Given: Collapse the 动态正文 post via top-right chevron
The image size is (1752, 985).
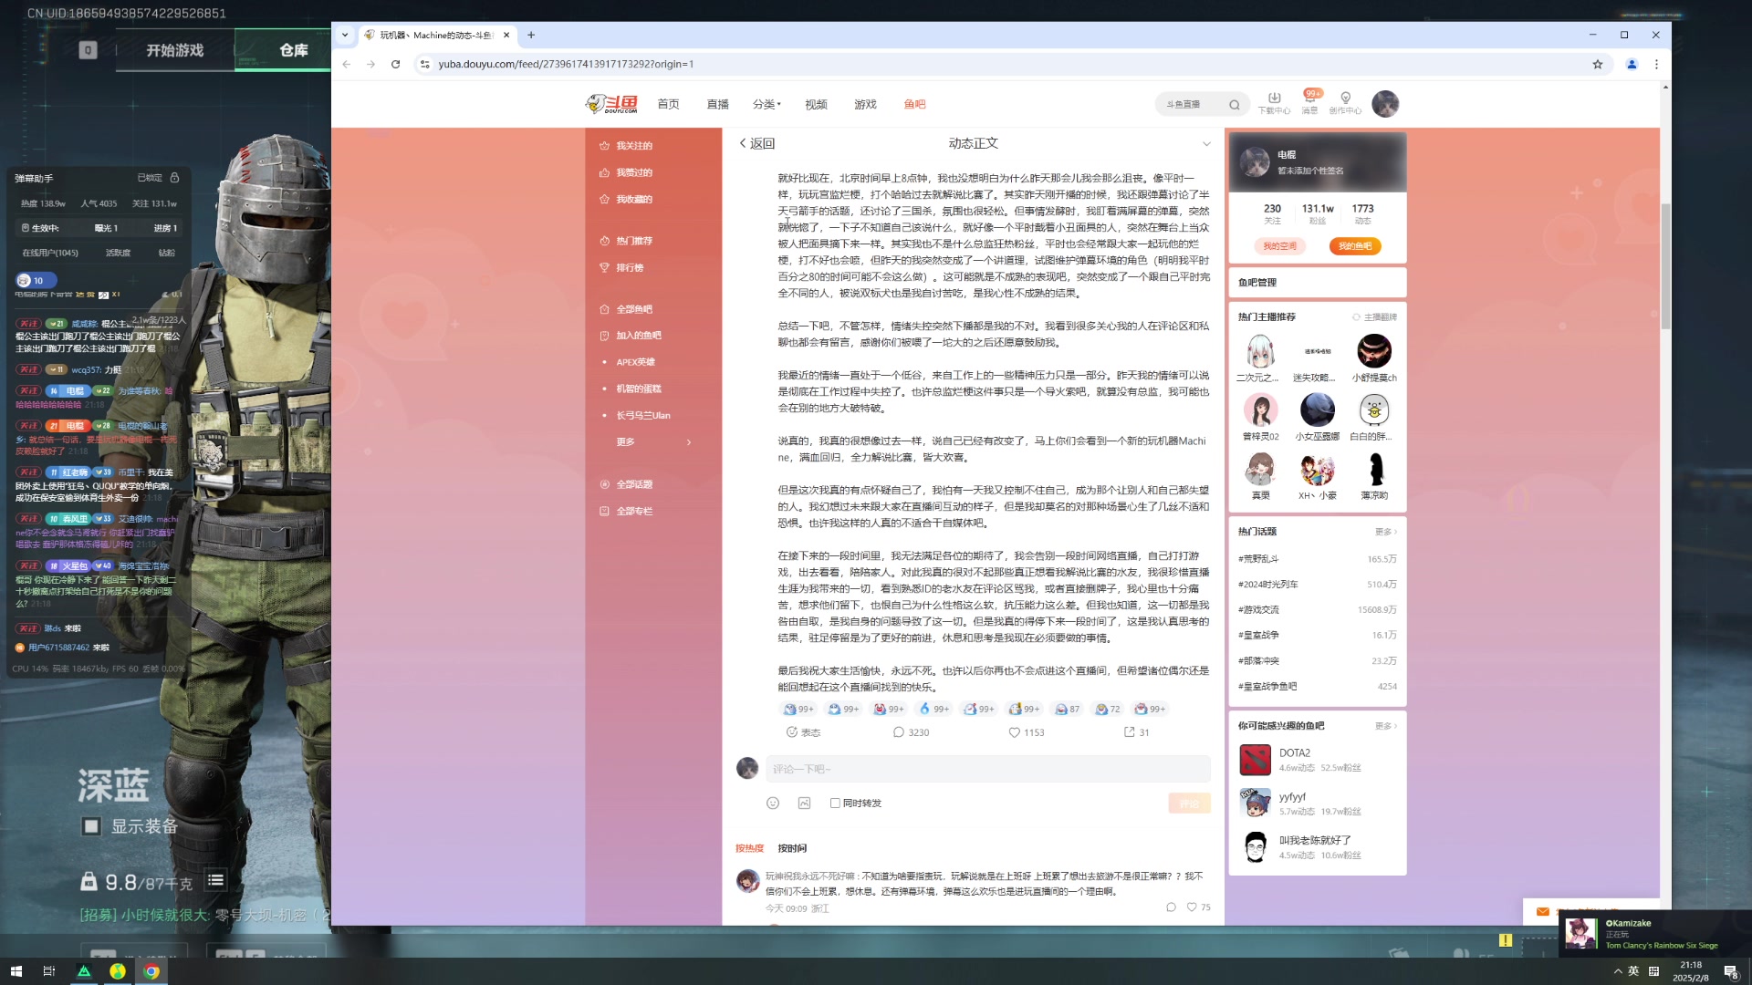Looking at the screenshot, I should 1208,143.
